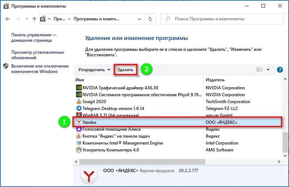This screenshot has width=289, height=187.
Task: Click vertical scrollbar down arrow
Action: pyautogui.click(x=285, y=156)
